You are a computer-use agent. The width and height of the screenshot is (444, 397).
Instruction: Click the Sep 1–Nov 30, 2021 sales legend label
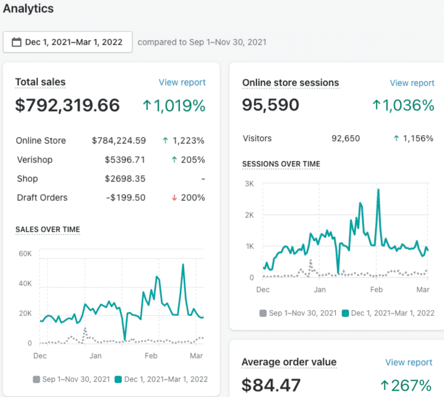76,379
